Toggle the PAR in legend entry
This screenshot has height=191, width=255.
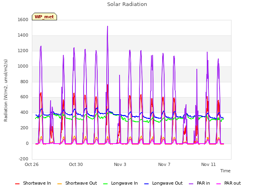(x=199, y=183)
